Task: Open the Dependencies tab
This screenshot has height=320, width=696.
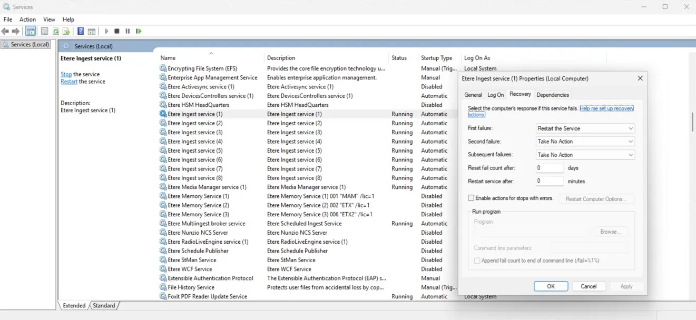Action: click(x=552, y=95)
